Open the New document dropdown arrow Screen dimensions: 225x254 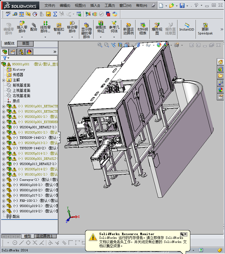166,6
